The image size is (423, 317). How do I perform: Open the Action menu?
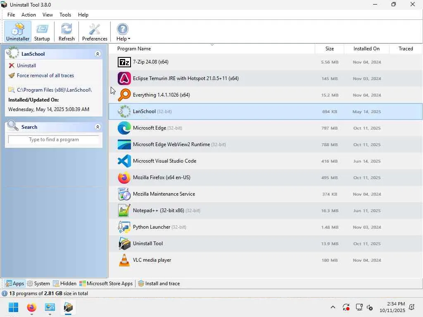tap(29, 15)
